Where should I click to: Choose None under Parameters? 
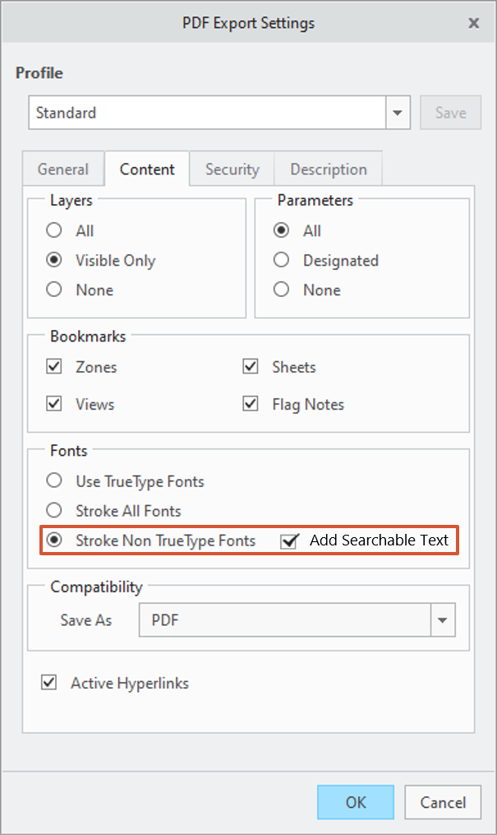pos(282,290)
